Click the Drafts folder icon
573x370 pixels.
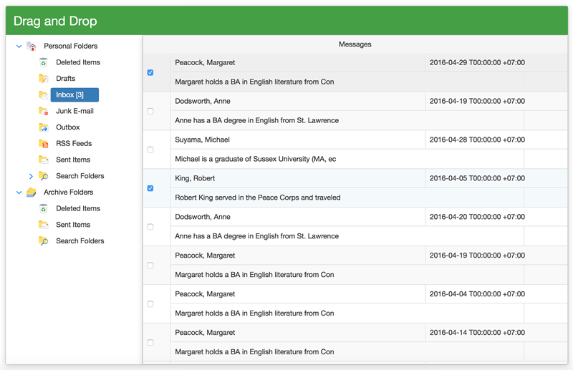click(44, 79)
